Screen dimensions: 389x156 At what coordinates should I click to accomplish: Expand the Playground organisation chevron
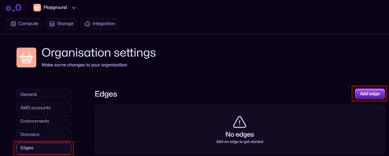(x=74, y=8)
